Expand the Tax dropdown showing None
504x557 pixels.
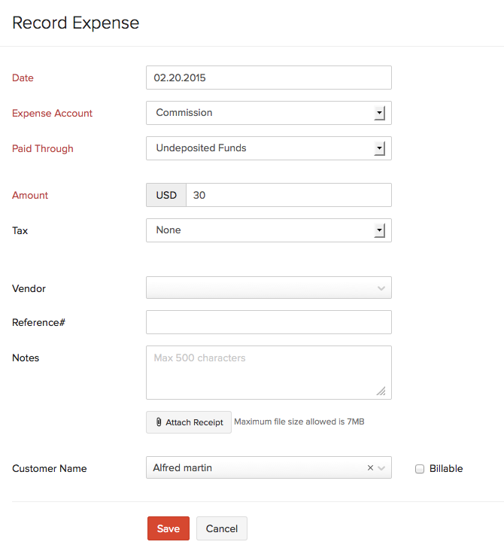(269, 230)
